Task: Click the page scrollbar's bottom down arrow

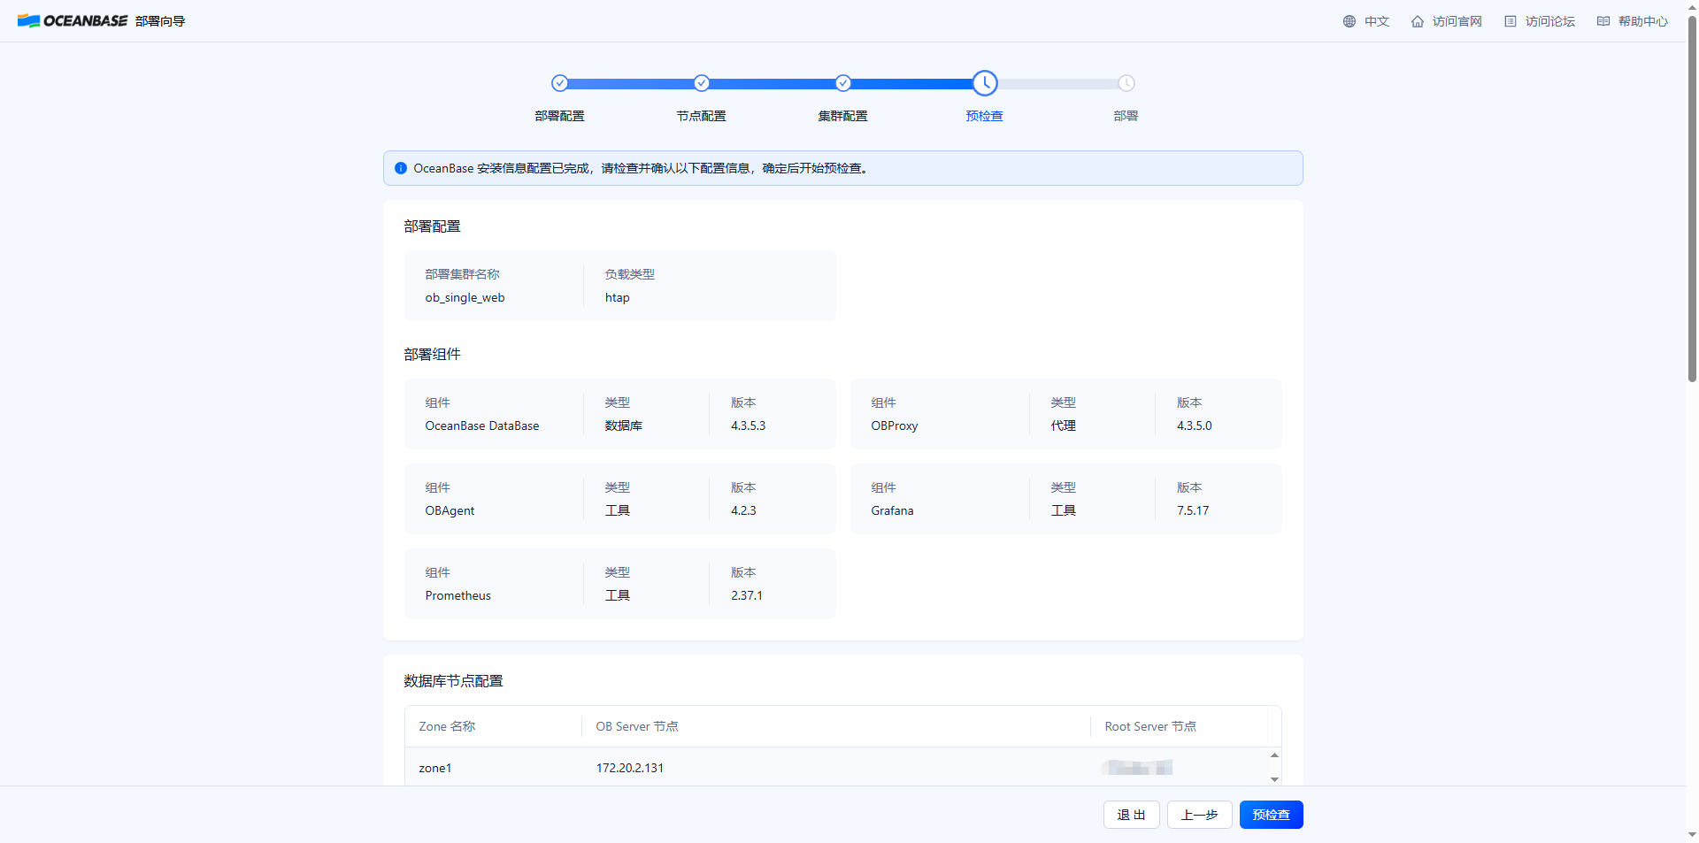Action: pyautogui.click(x=1692, y=834)
